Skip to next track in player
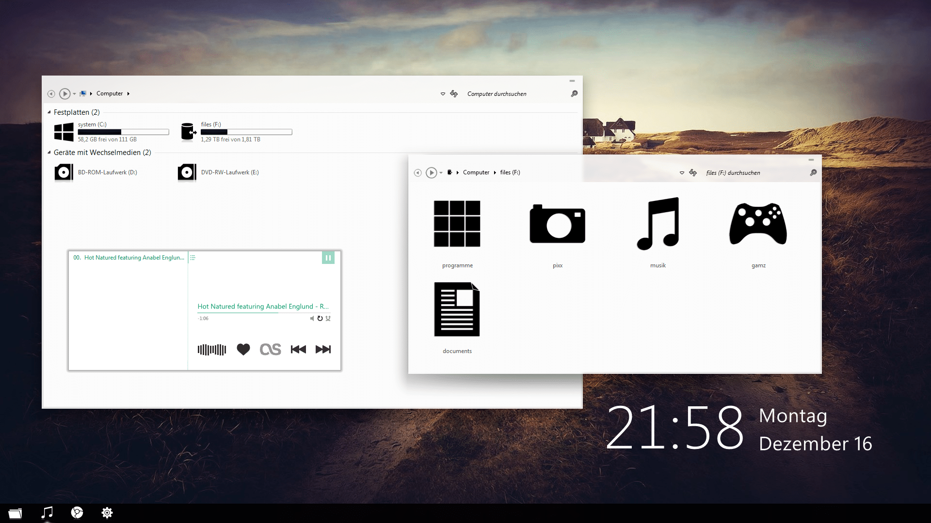Screen dimensions: 931x523 click(322, 349)
